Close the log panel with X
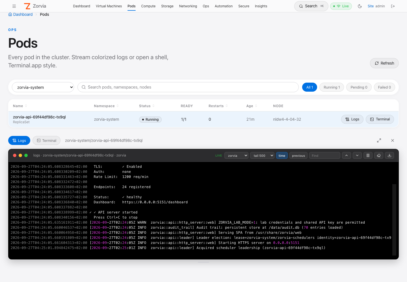The height and width of the screenshot is (282, 407). tap(393, 140)
